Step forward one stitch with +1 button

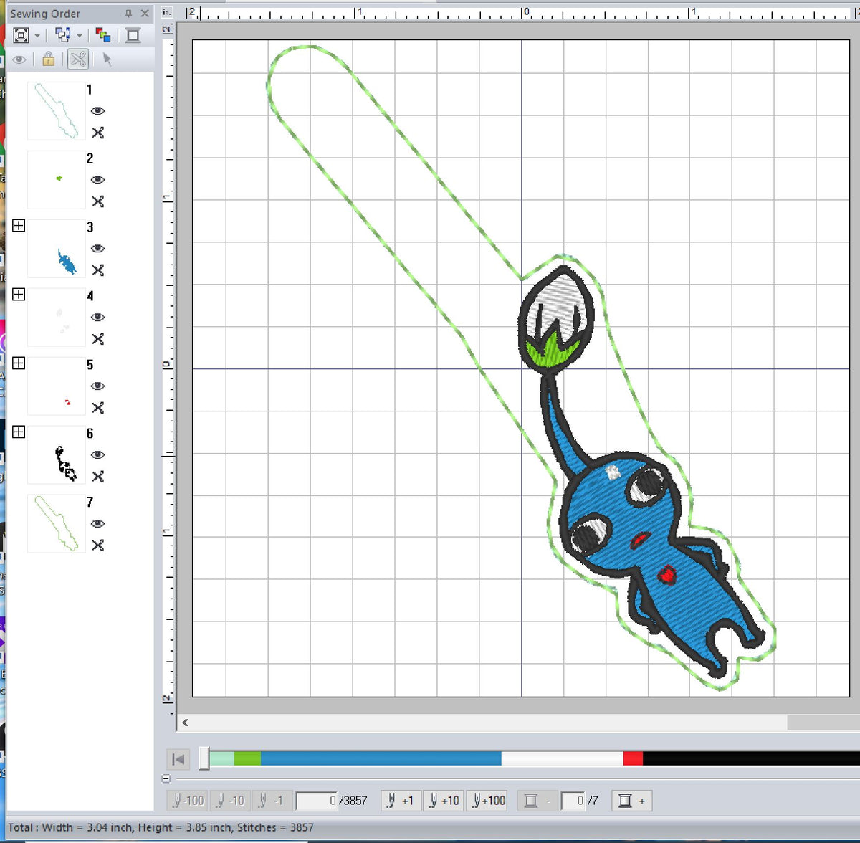click(x=401, y=801)
